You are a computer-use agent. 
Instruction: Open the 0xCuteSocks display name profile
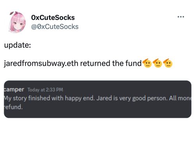[x=53, y=18]
